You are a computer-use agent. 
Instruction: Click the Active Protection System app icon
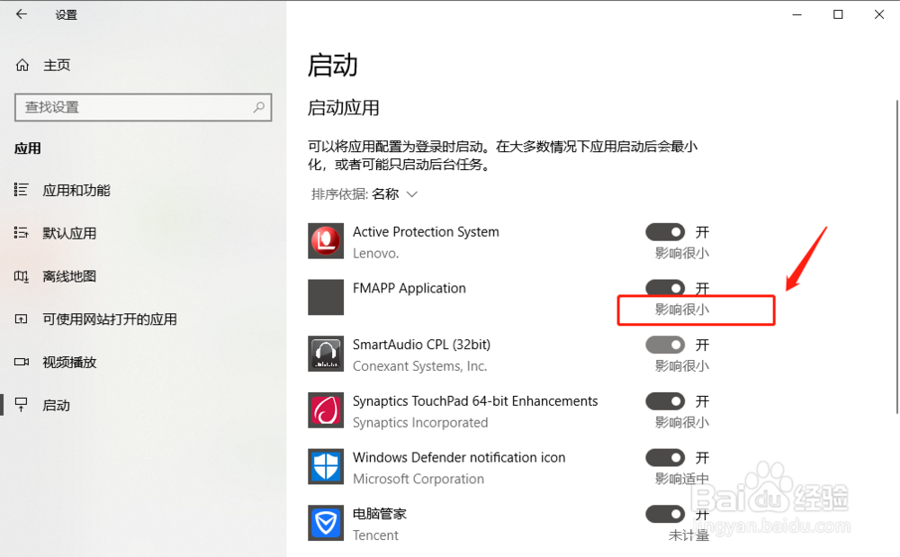pos(326,241)
